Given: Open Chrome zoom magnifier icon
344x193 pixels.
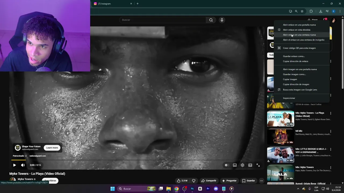Looking at the screenshot, I should coord(296,11).
